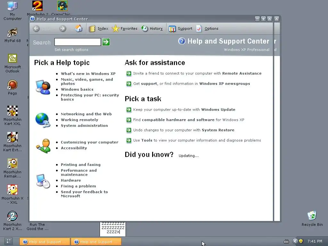Click the green search go arrow
This screenshot has width=328, height=246.
pos(106,42)
